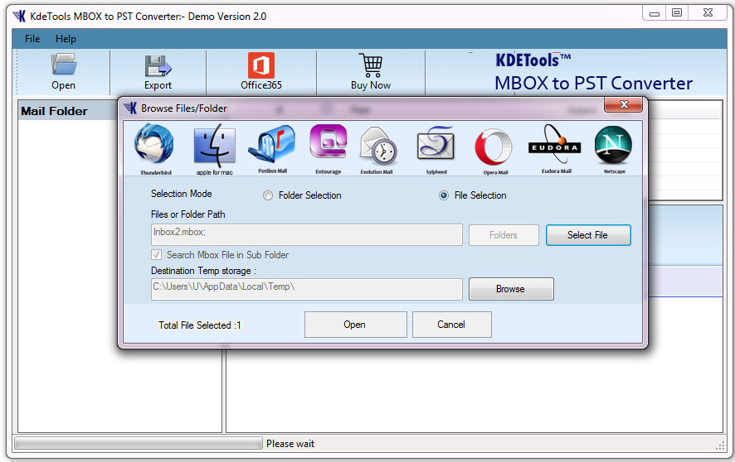Click the Export toolbar button
735x462 pixels.
(x=158, y=73)
